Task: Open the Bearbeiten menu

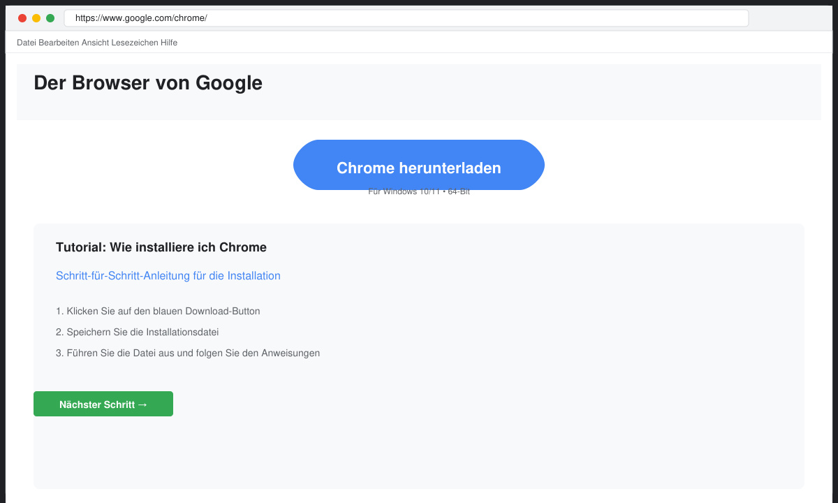Action: [x=59, y=43]
